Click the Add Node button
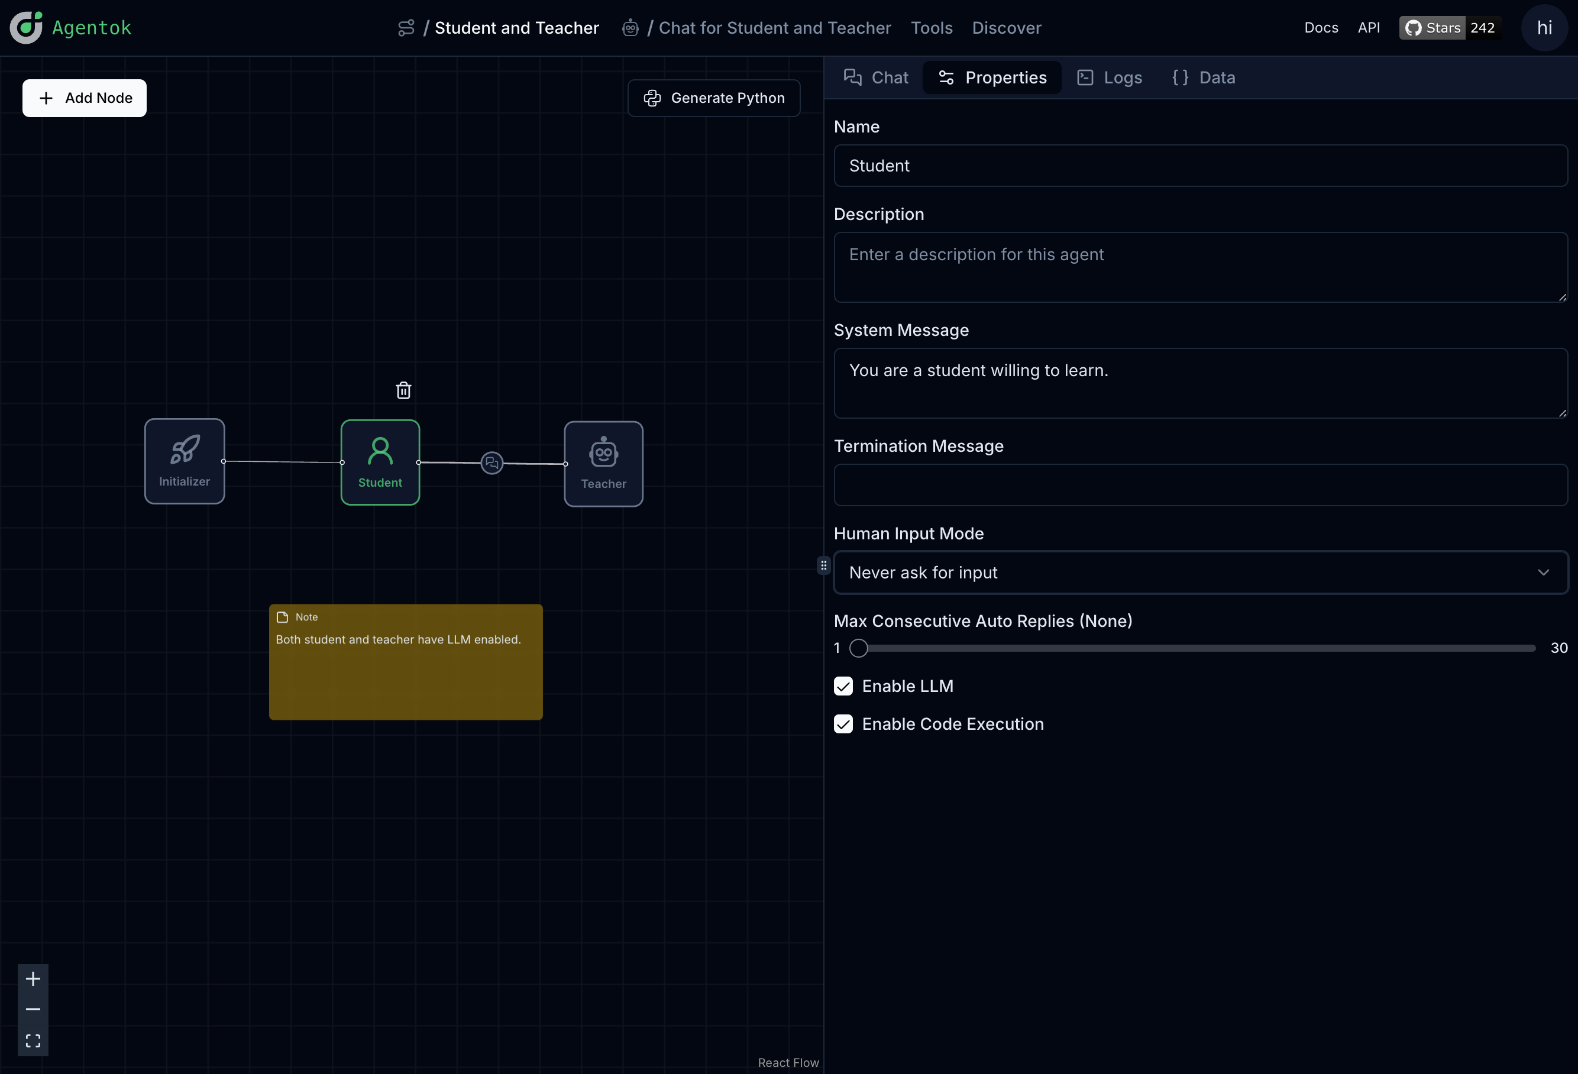This screenshot has width=1578, height=1074. (x=84, y=98)
